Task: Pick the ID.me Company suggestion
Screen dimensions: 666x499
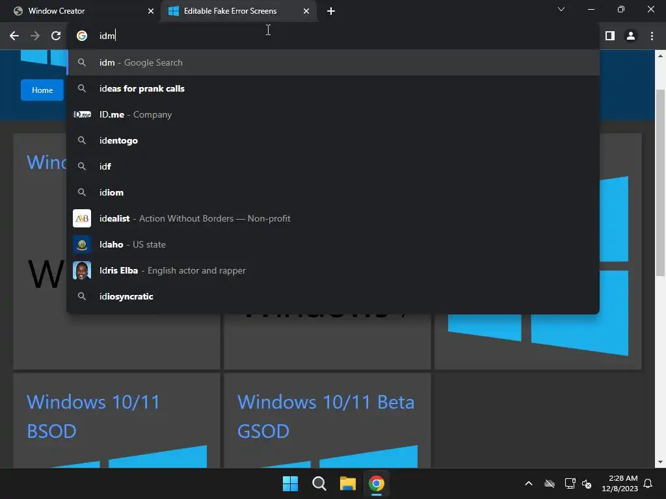Action: (333, 114)
